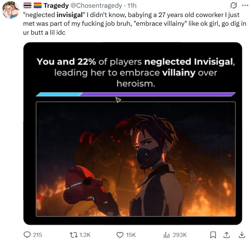Like the tweet with the heart icon
Image resolution: width=251 pixels, height=244 pixels.
[x=120, y=235]
